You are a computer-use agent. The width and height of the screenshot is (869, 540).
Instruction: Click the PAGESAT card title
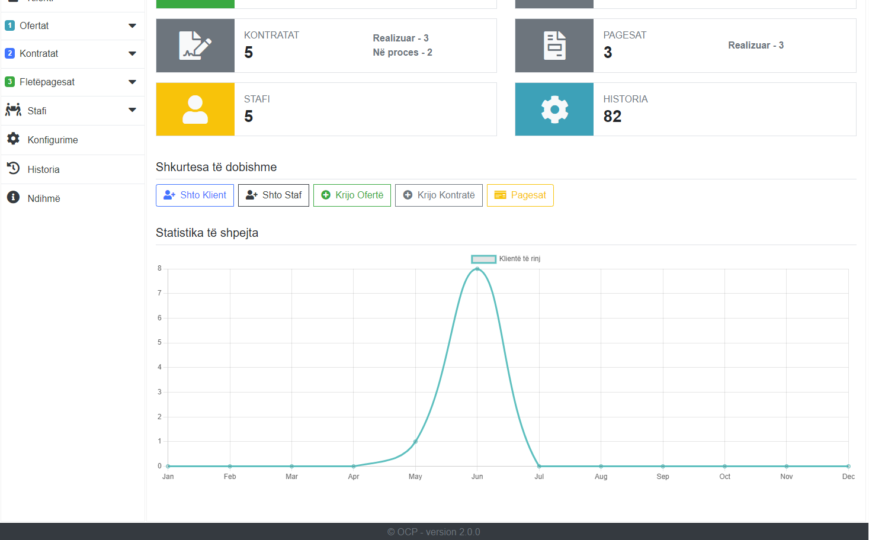coord(624,35)
